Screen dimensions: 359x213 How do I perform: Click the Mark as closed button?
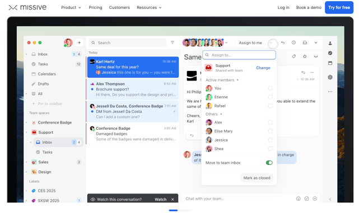(x=257, y=178)
